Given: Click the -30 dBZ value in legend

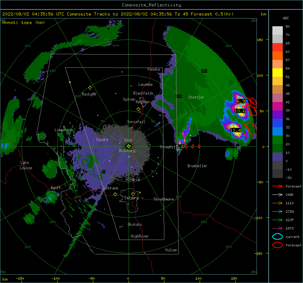Looking at the screenshot, I should [289, 178].
